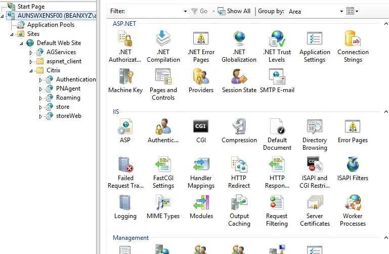Open Worker Processes feature
389x254 pixels.
pos(353,210)
